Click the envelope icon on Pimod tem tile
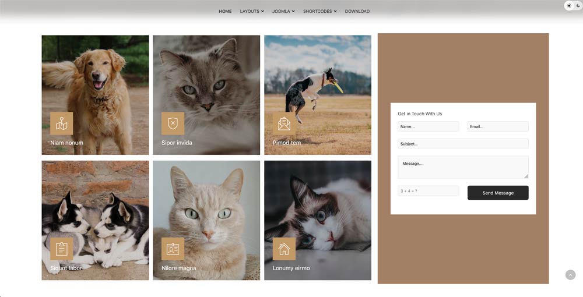 [x=284, y=123]
